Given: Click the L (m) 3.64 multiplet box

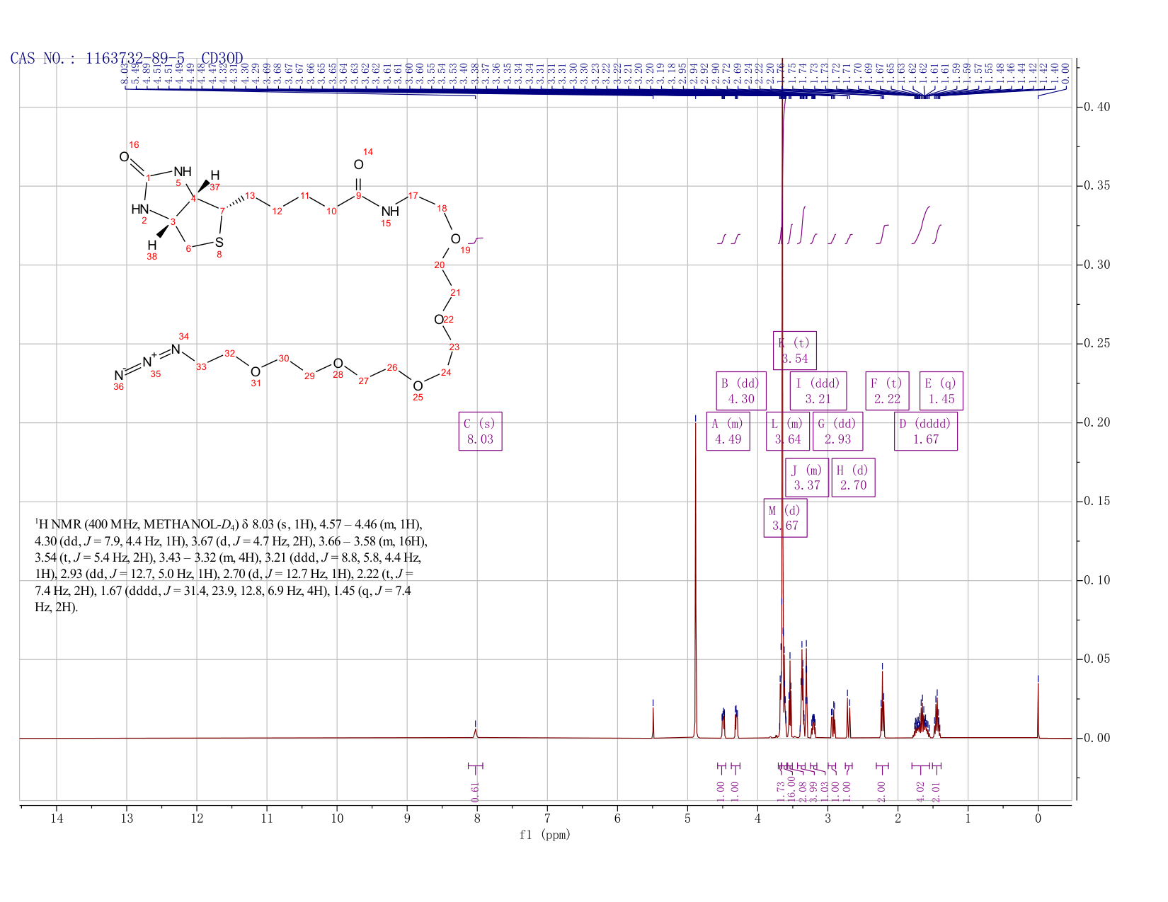Looking at the screenshot, I should (x=788, y=432).
